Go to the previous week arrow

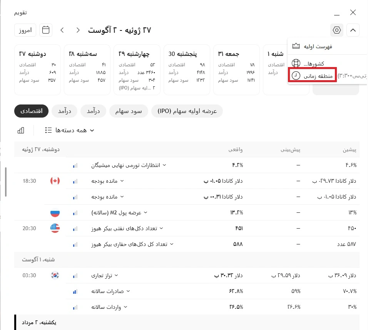pos(62,30)
